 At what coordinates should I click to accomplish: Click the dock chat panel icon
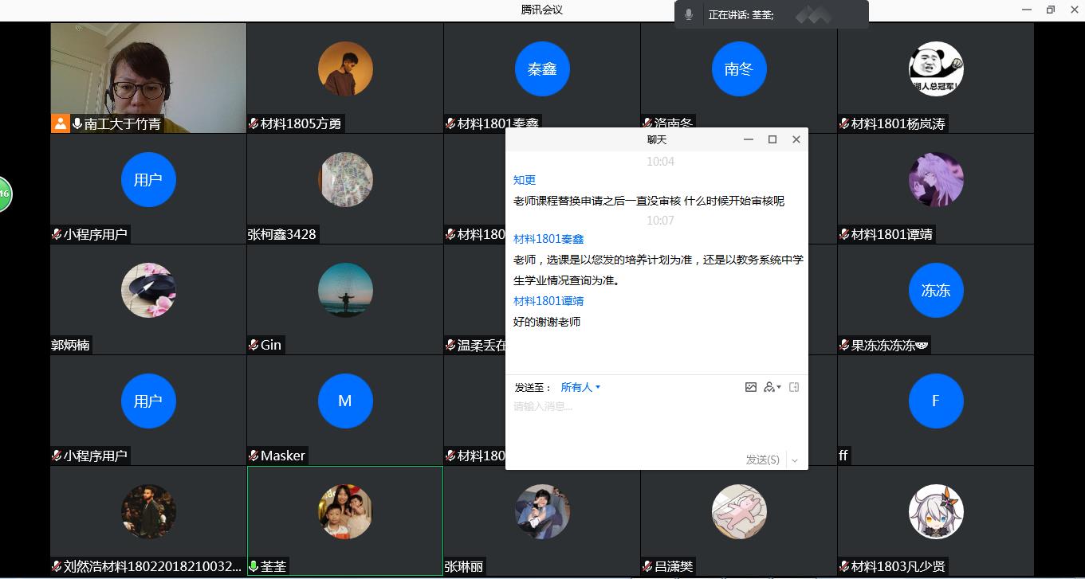tap(794, 387)
